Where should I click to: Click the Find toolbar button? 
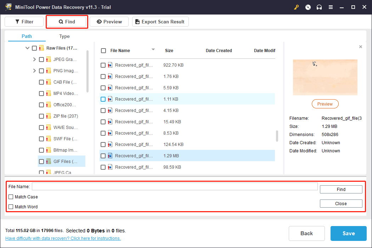tap(67, 22)
